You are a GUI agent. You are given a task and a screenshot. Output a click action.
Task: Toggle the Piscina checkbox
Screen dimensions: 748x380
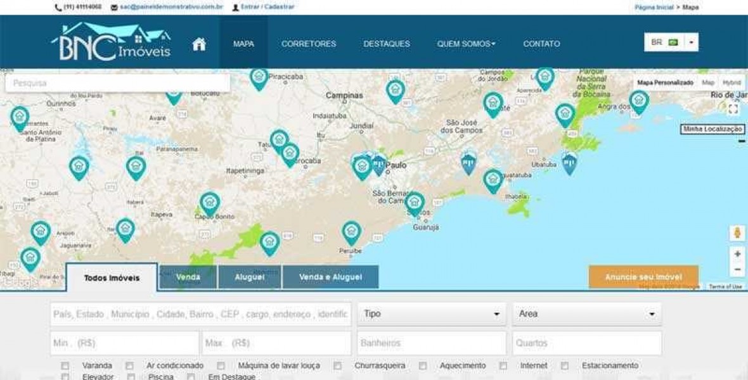click(131, 377)
